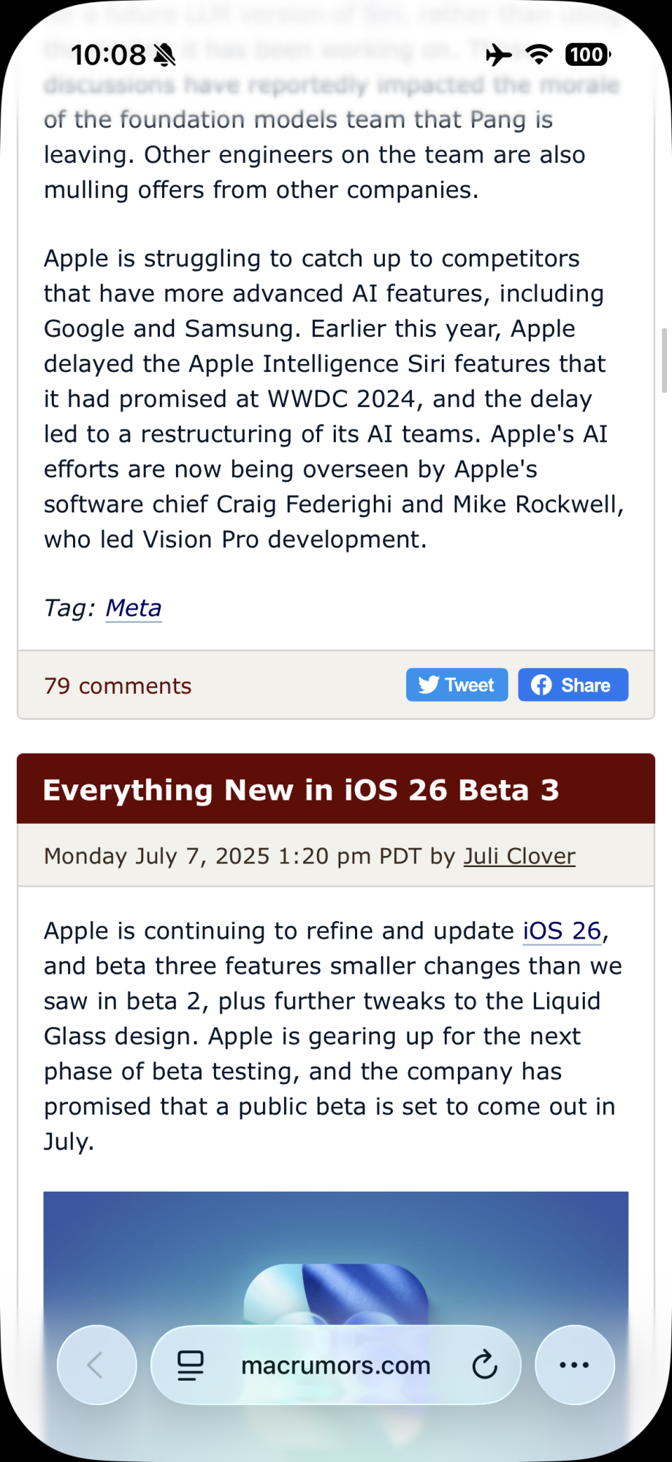Open the Everything New in iOS 26 Beta 3 headline
The width and height of the screenshot is (672, 1462).
pyautogui.click(x=301, y=790)
